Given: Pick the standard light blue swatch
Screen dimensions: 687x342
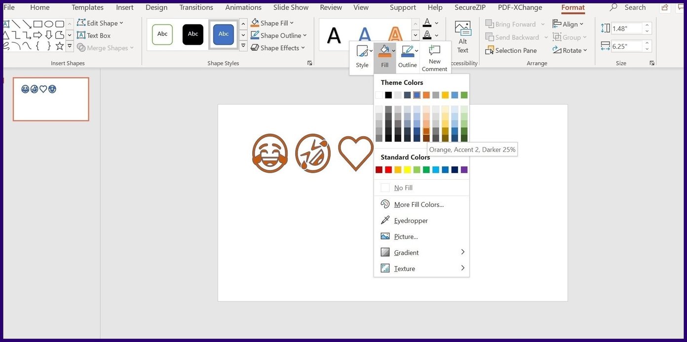Looking at the screenshot, I should (x=436, y=170).
